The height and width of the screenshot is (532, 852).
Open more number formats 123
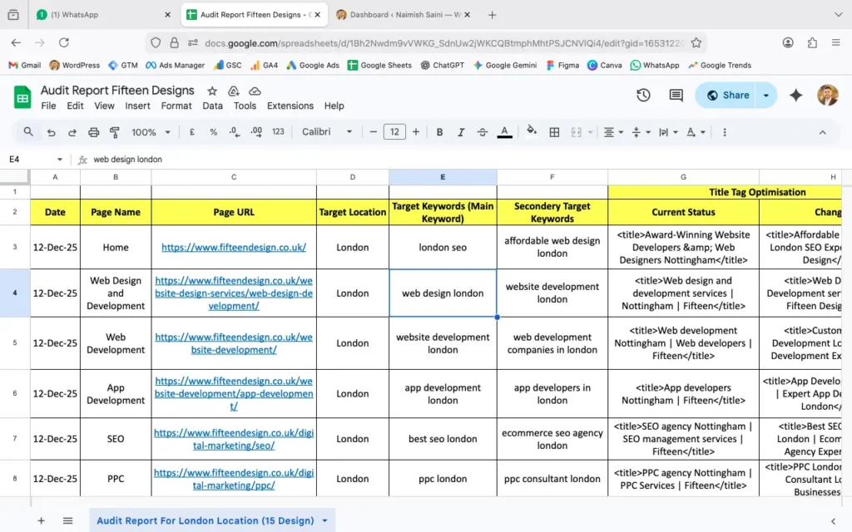278,132
